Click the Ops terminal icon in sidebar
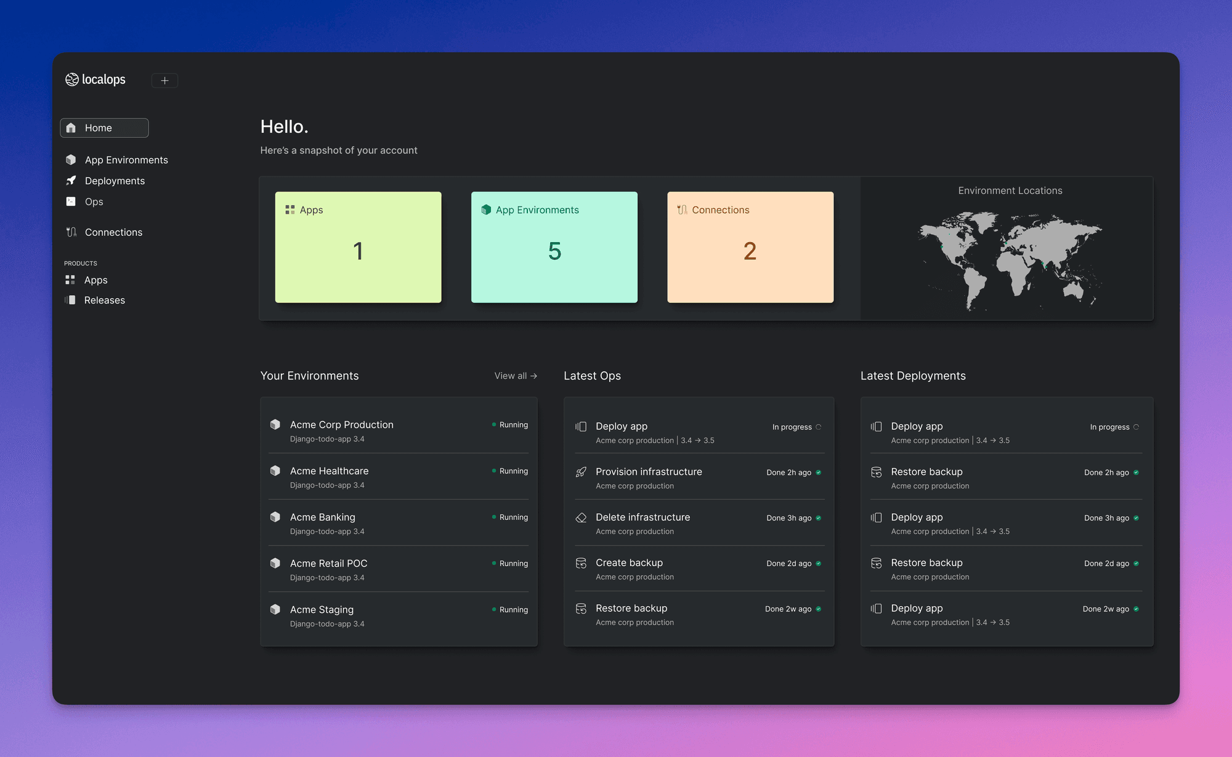The width and height of the screenshot is (1232, 757). pos(71,201)
